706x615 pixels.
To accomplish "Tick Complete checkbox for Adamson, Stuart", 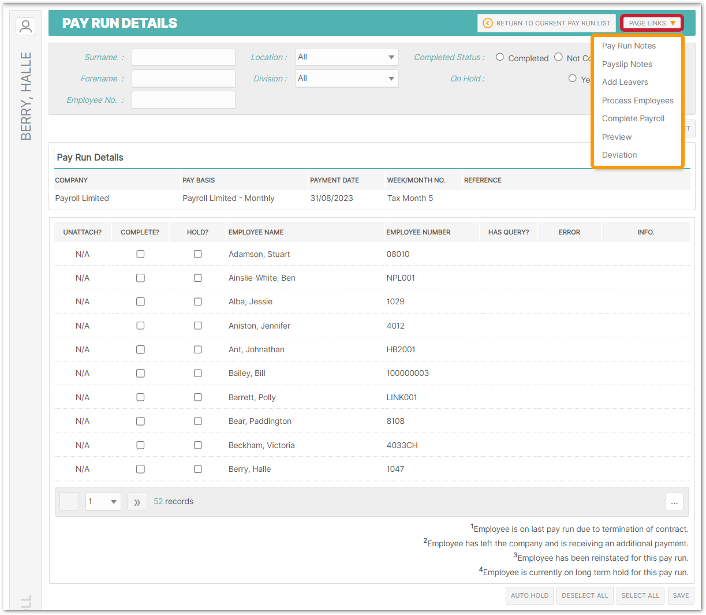I will [x=140, y=254].
